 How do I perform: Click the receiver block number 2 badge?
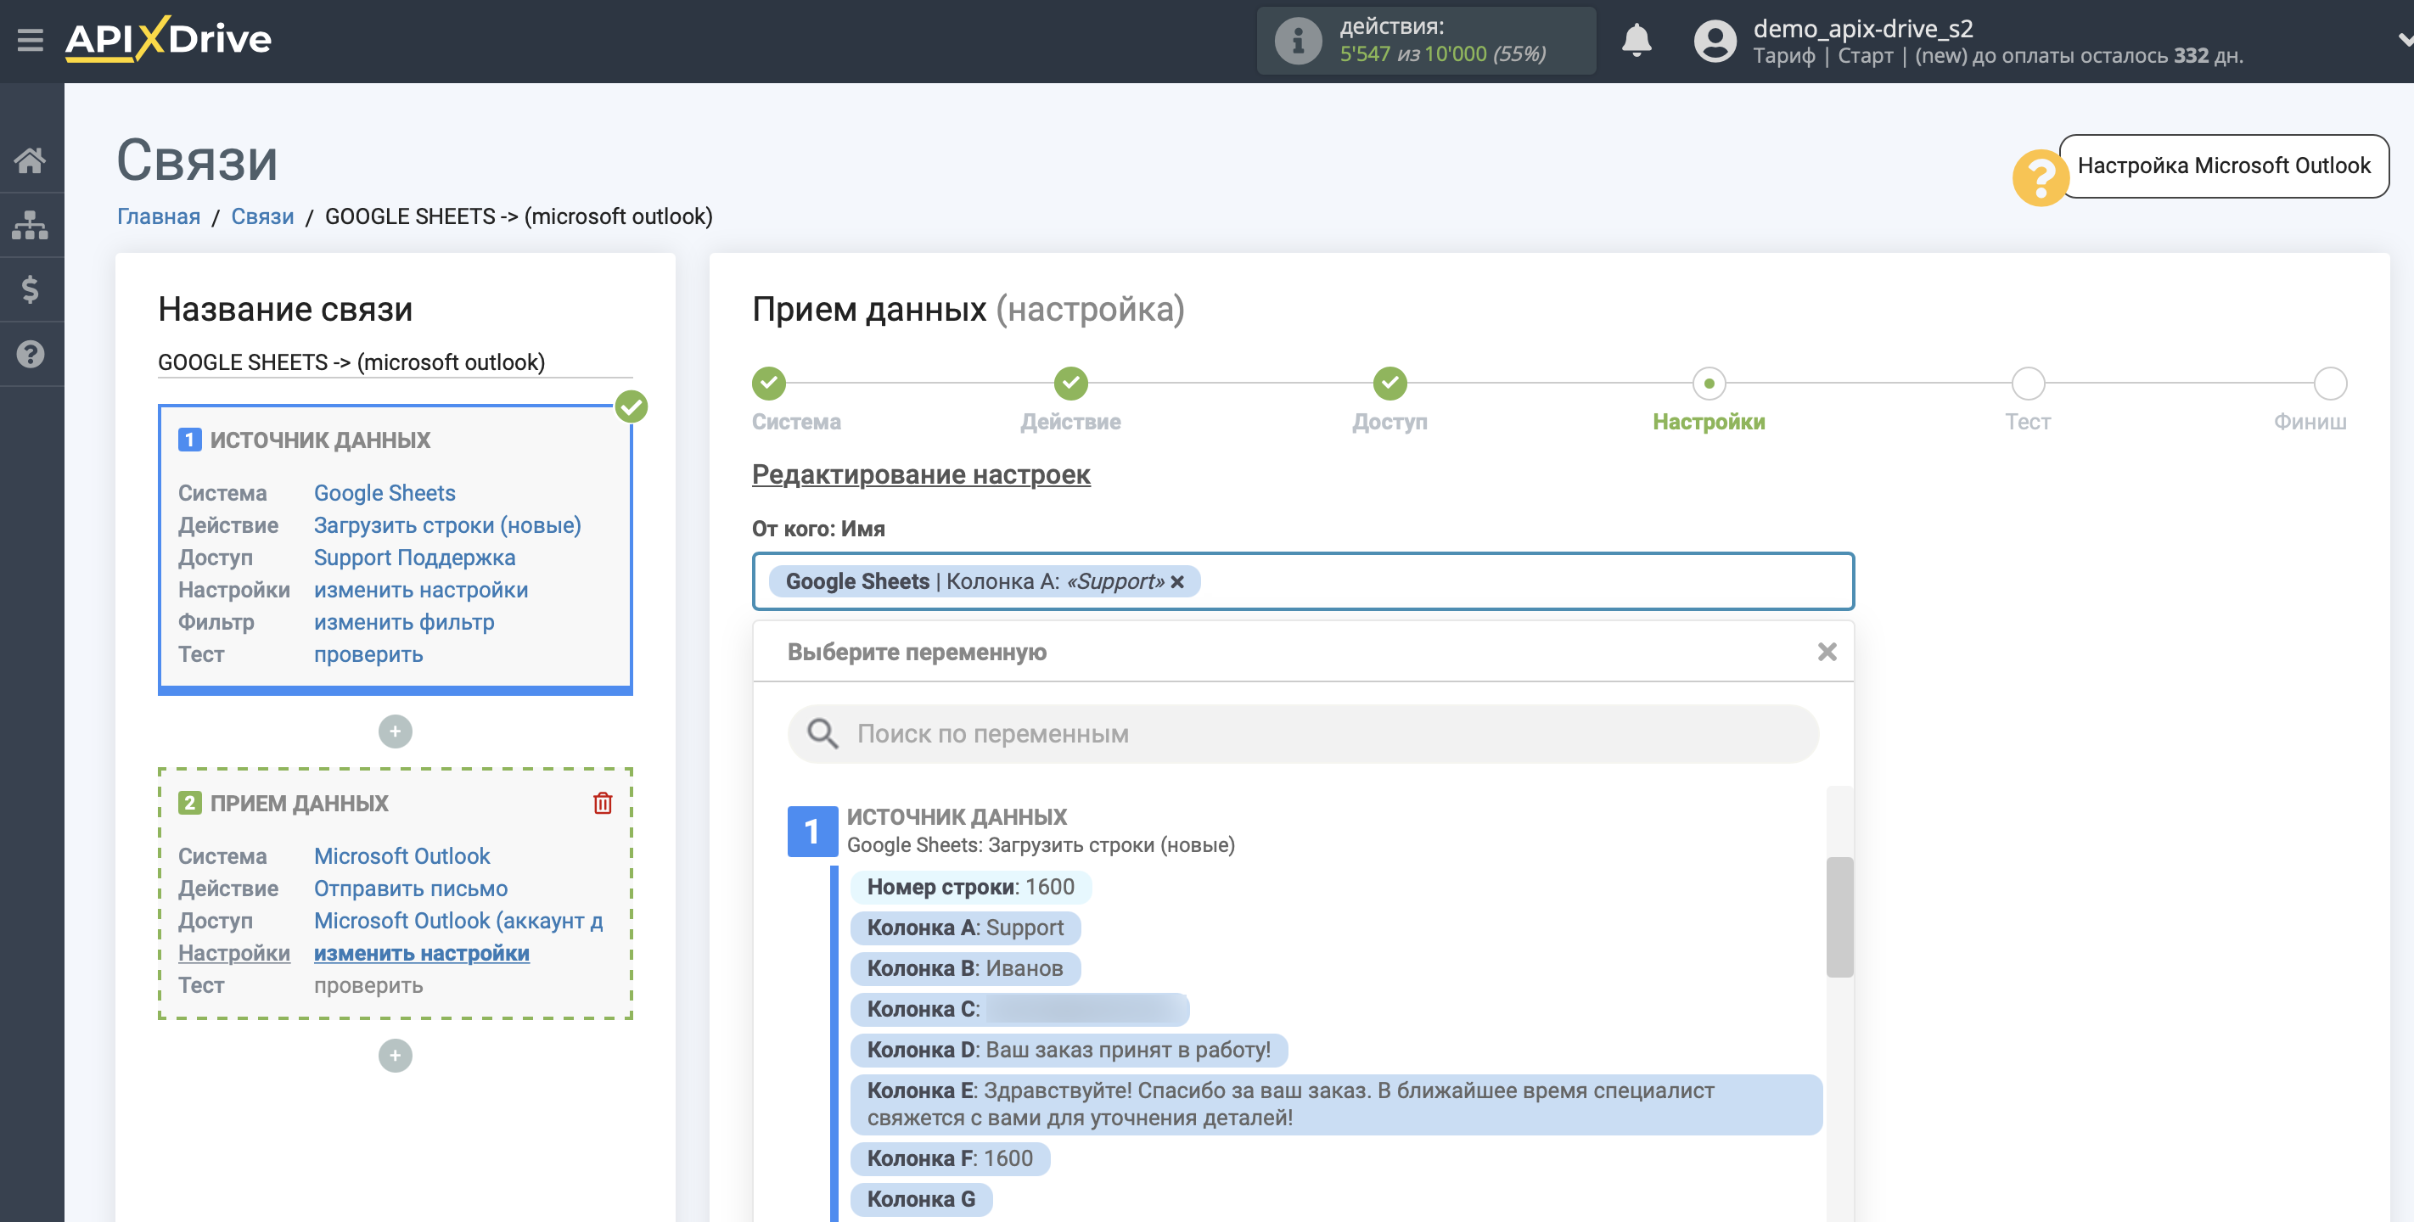(189, 803)
